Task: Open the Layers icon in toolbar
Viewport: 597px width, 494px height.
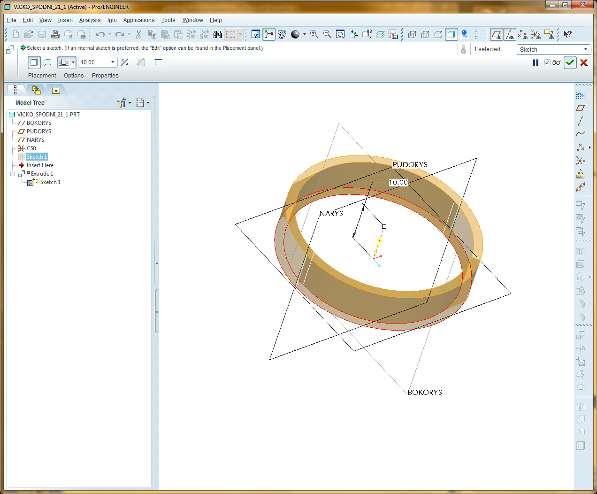Action: coord(380,34)
